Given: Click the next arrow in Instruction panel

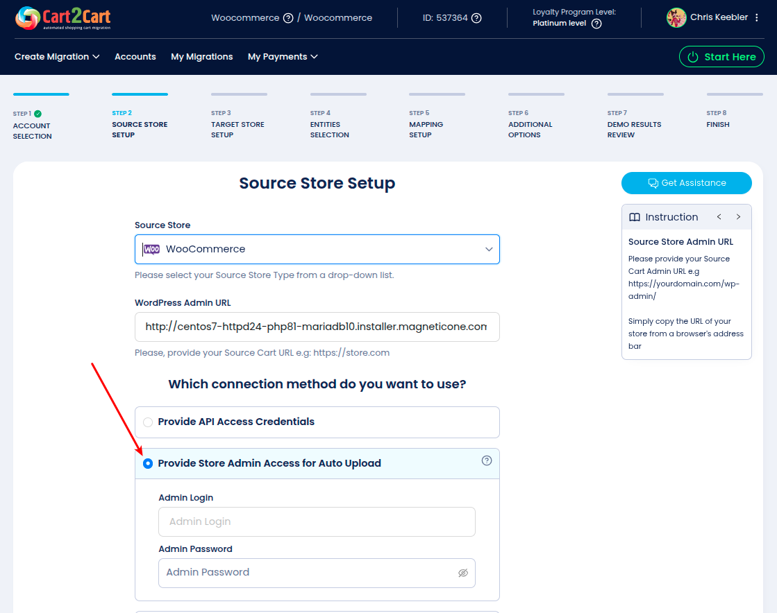Looking at the screenshot, I should [738, 216].
